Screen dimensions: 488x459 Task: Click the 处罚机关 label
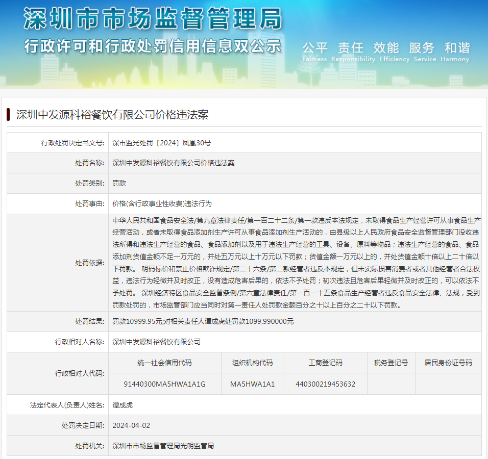[x=90, y=446]
